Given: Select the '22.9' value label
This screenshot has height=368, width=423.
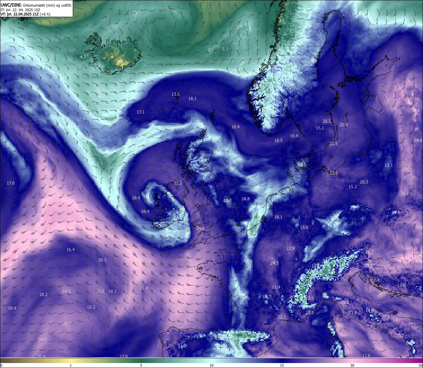Looking at the screenshot, I should pos(290,249).
